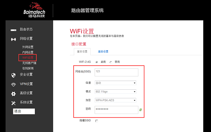Expand the 加密 dropdown showing WPA-PSK-AES
Image resolution: width=211 pixels, height=132 pixels.
coord(115,100)
